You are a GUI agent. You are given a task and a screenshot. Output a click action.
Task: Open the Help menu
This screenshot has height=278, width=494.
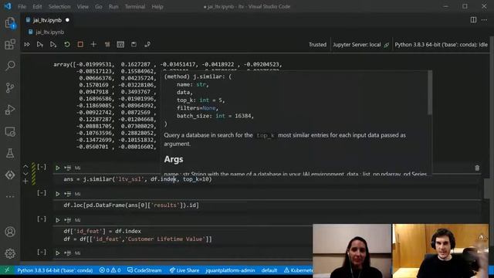(157, 7)
